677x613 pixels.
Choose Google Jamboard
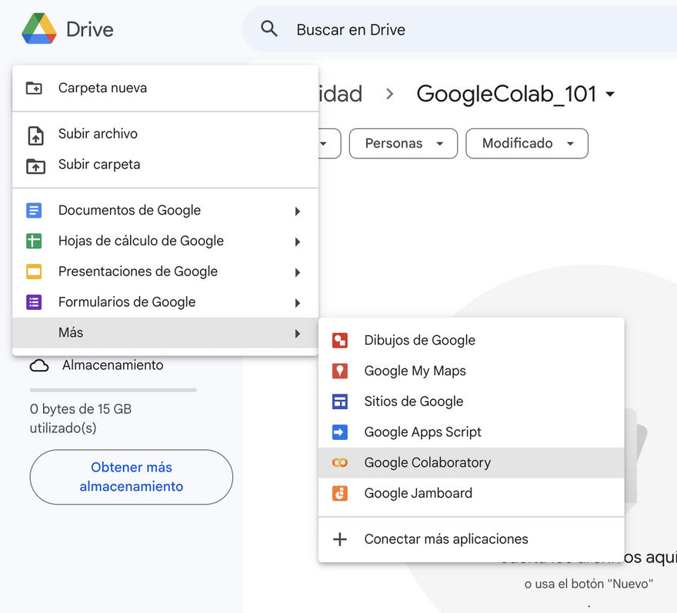472,494
